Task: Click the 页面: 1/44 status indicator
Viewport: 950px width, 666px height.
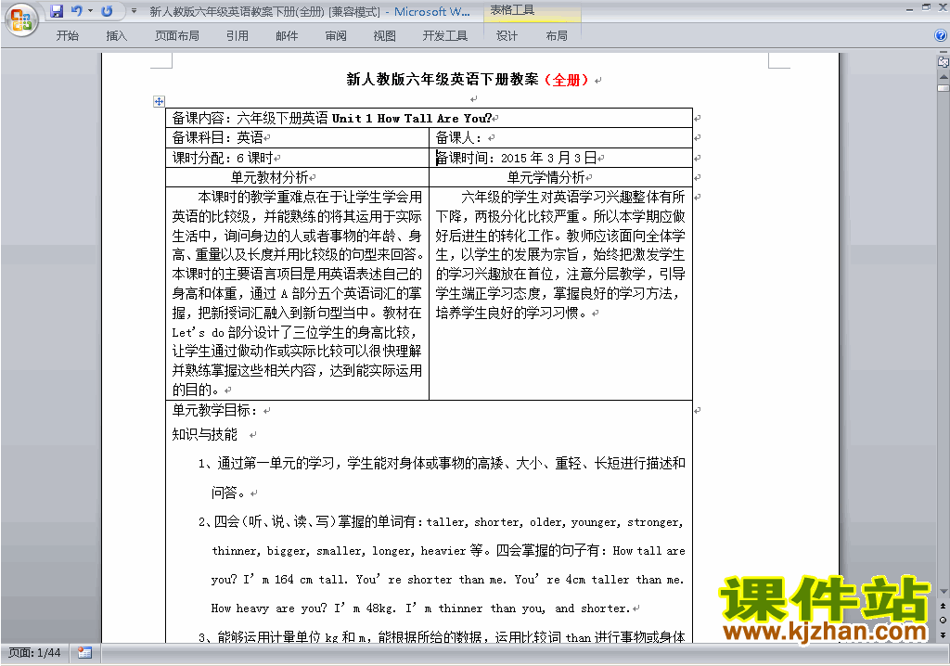Action: (34, 653)
